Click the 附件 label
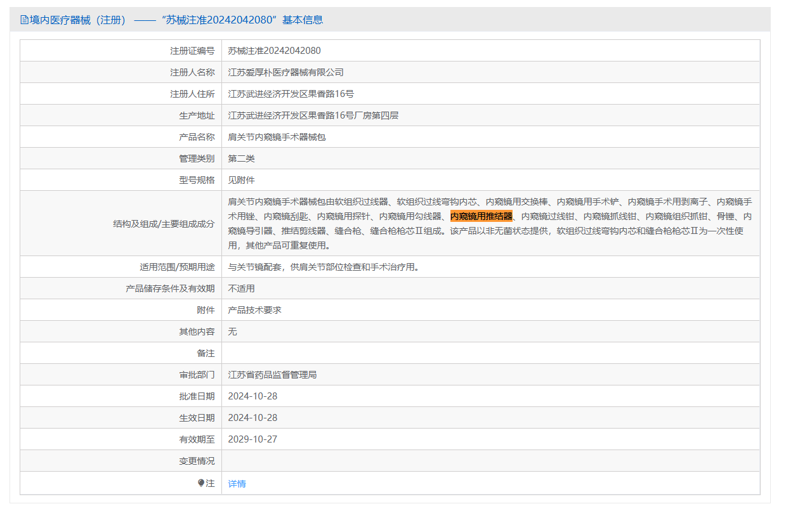 click(x=206, y=310)
